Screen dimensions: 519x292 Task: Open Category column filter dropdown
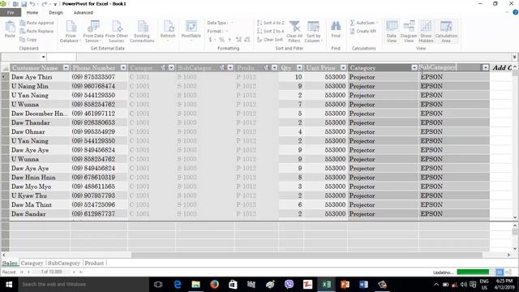pos(414,68)
